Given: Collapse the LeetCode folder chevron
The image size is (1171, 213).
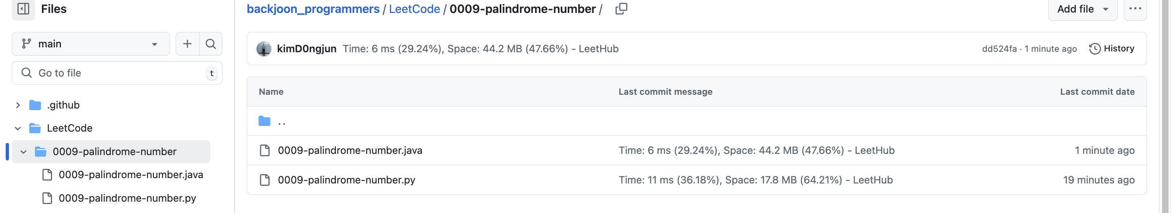Looking at the screenshot, I should tap(18, 128).
